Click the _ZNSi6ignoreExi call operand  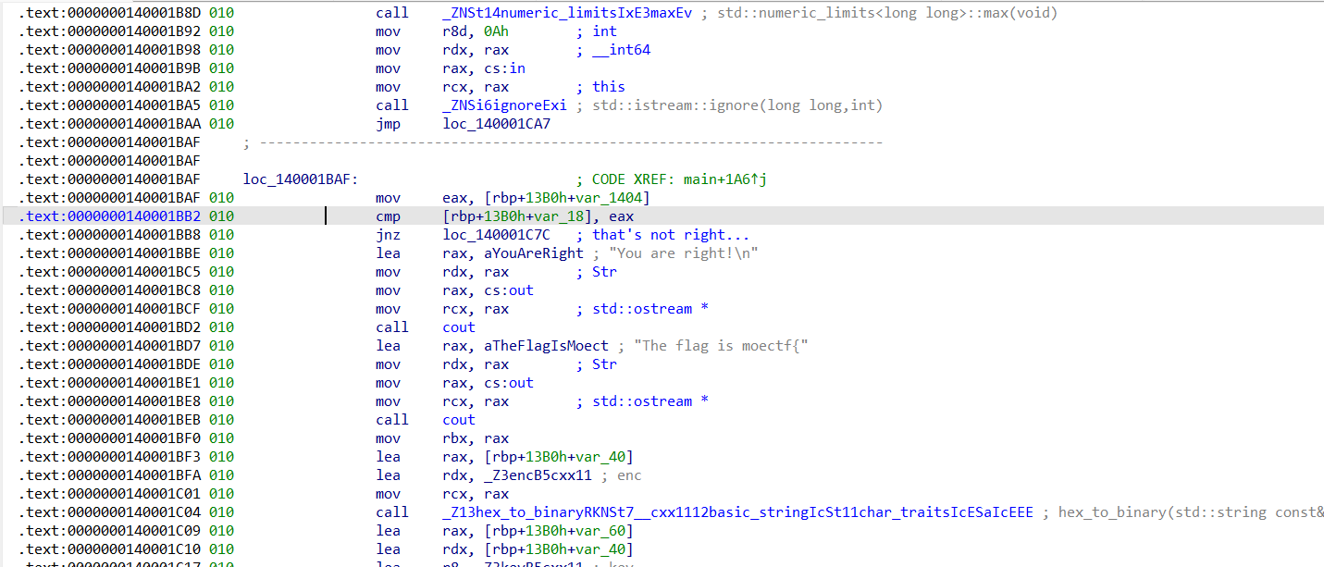pos(504,105)
